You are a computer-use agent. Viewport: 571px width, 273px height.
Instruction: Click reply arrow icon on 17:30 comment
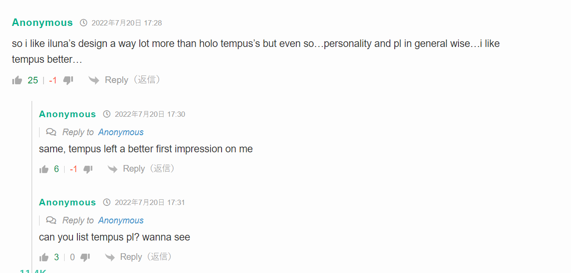coord(113,169)
